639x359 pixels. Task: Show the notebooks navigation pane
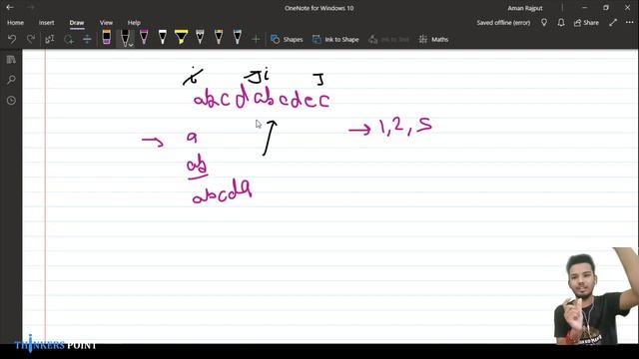point(11,60)
